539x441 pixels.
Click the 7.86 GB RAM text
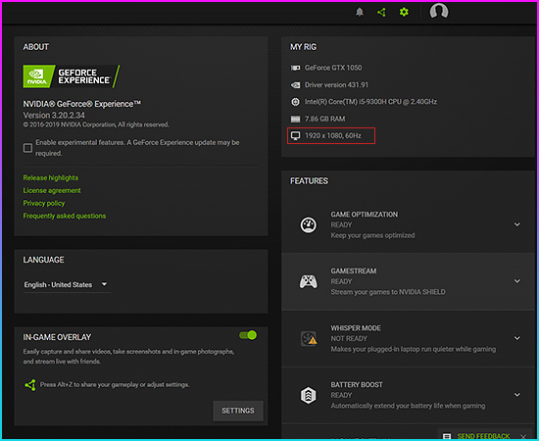tap(324, 119)
